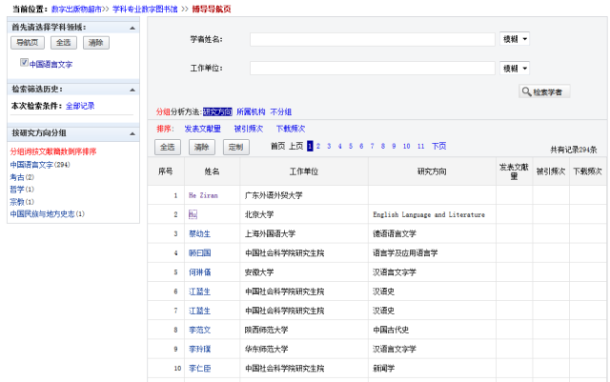Screen dimensions: 610x382
Task: Open scholar 蔡幼生's profile
Action: click(199, 233)
